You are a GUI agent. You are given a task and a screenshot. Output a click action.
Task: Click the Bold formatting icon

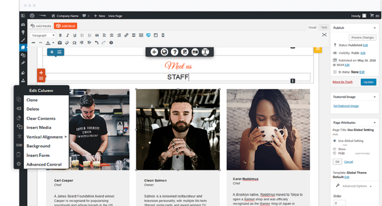click(60, 36)
